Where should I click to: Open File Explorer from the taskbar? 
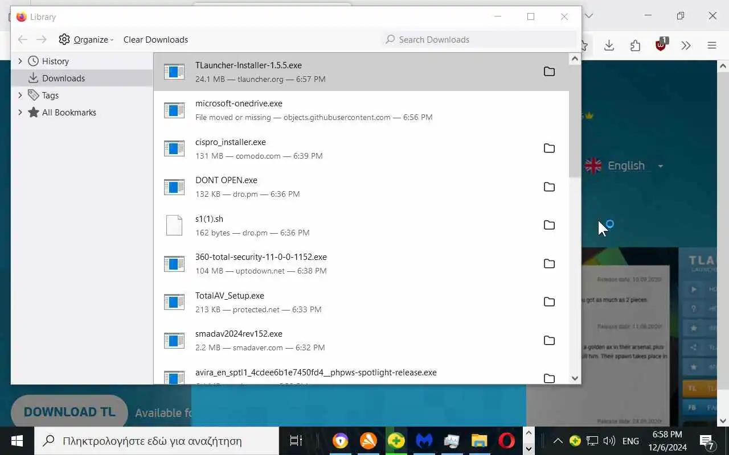coord(480,441)
